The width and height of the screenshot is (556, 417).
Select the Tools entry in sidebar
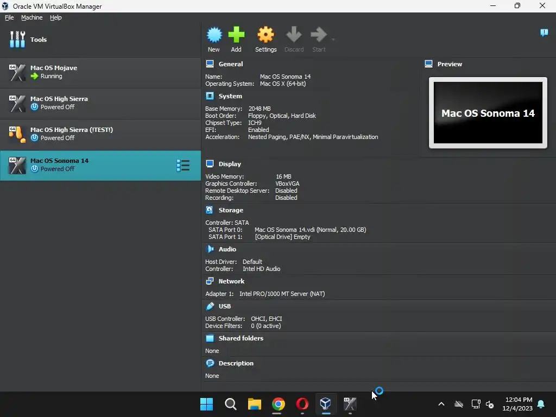(100, 39)
